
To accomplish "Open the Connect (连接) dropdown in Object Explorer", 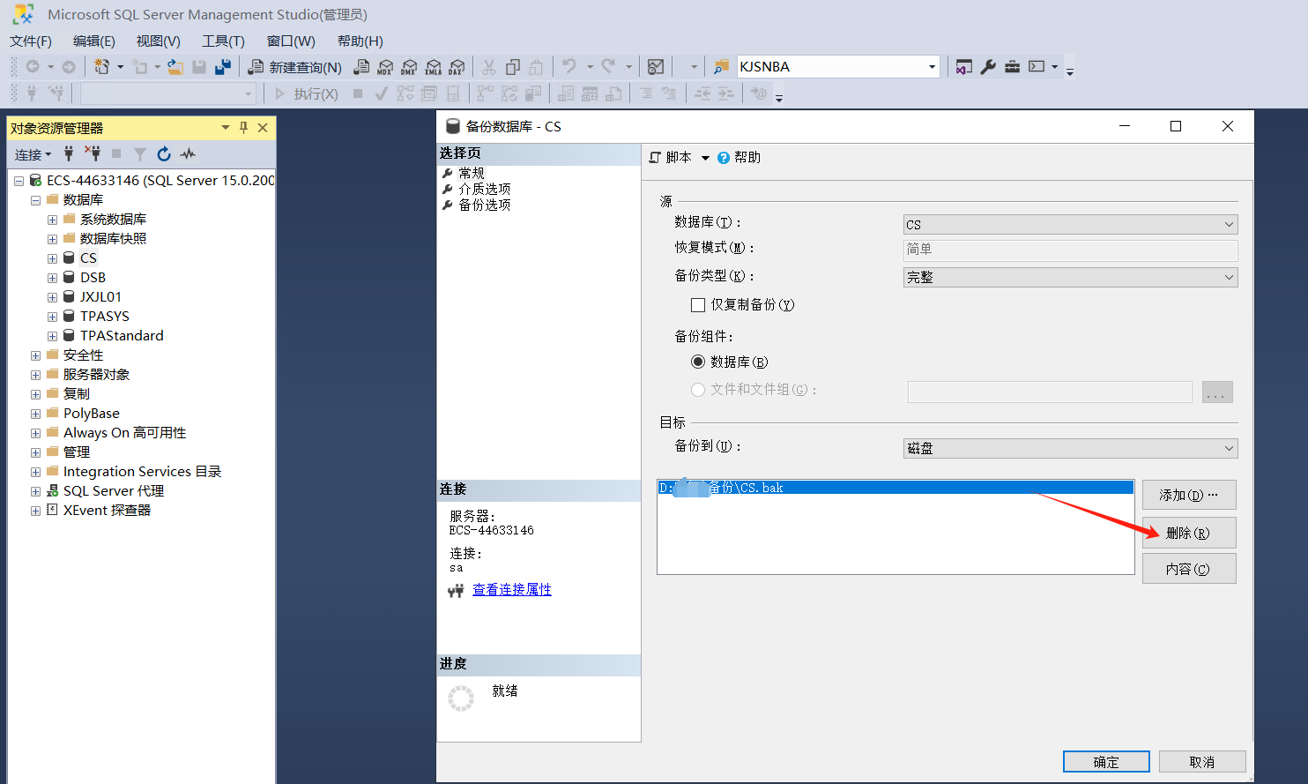I will [33, 154].
